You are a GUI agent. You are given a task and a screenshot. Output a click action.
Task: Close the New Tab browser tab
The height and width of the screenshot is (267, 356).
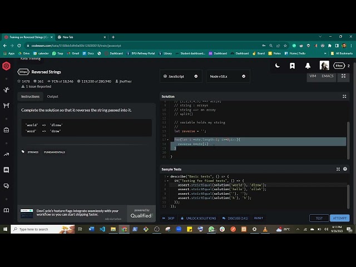(105, 37)
